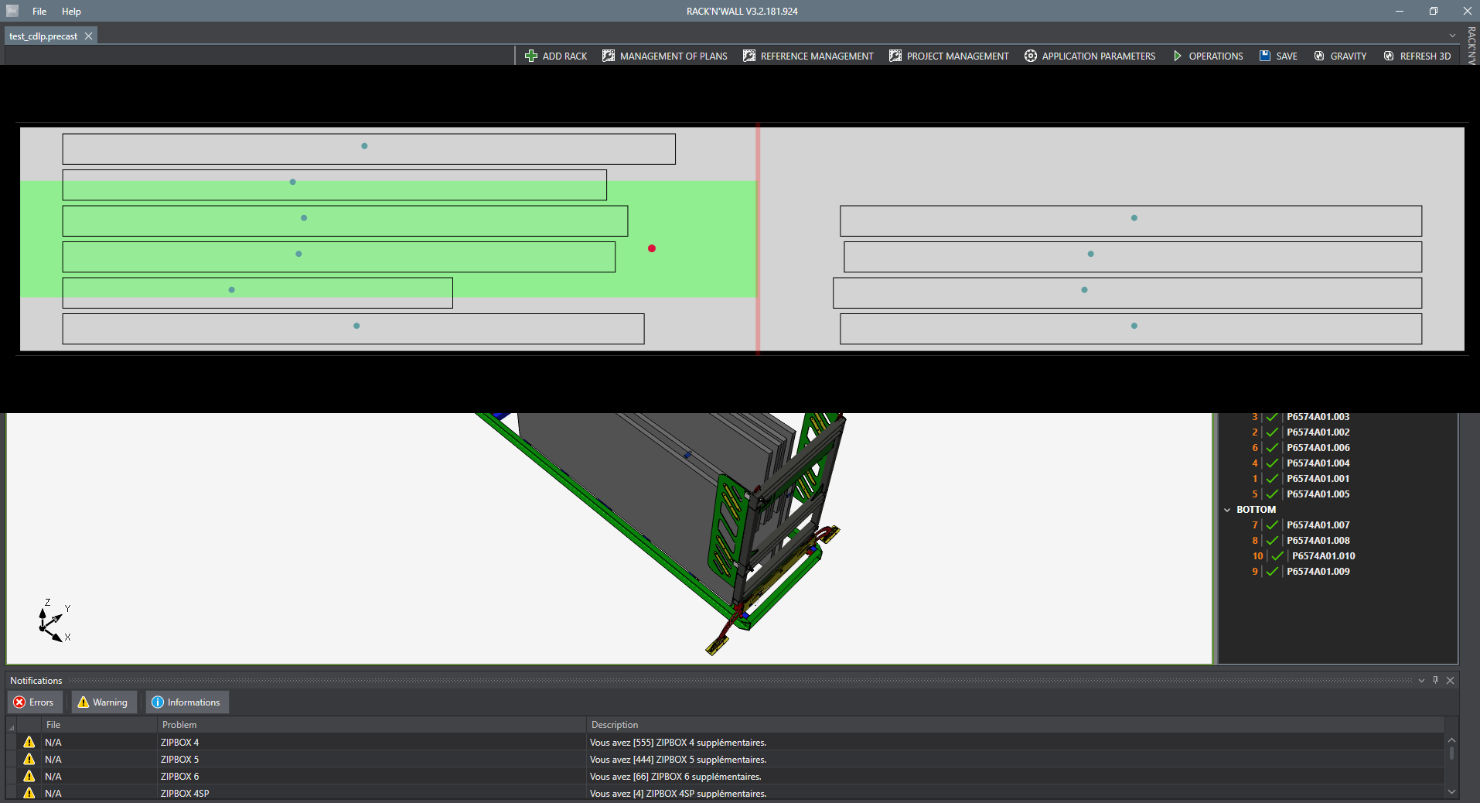Open the Notifications panel options dropdown
The image size is (1480, 803).
1421,681
